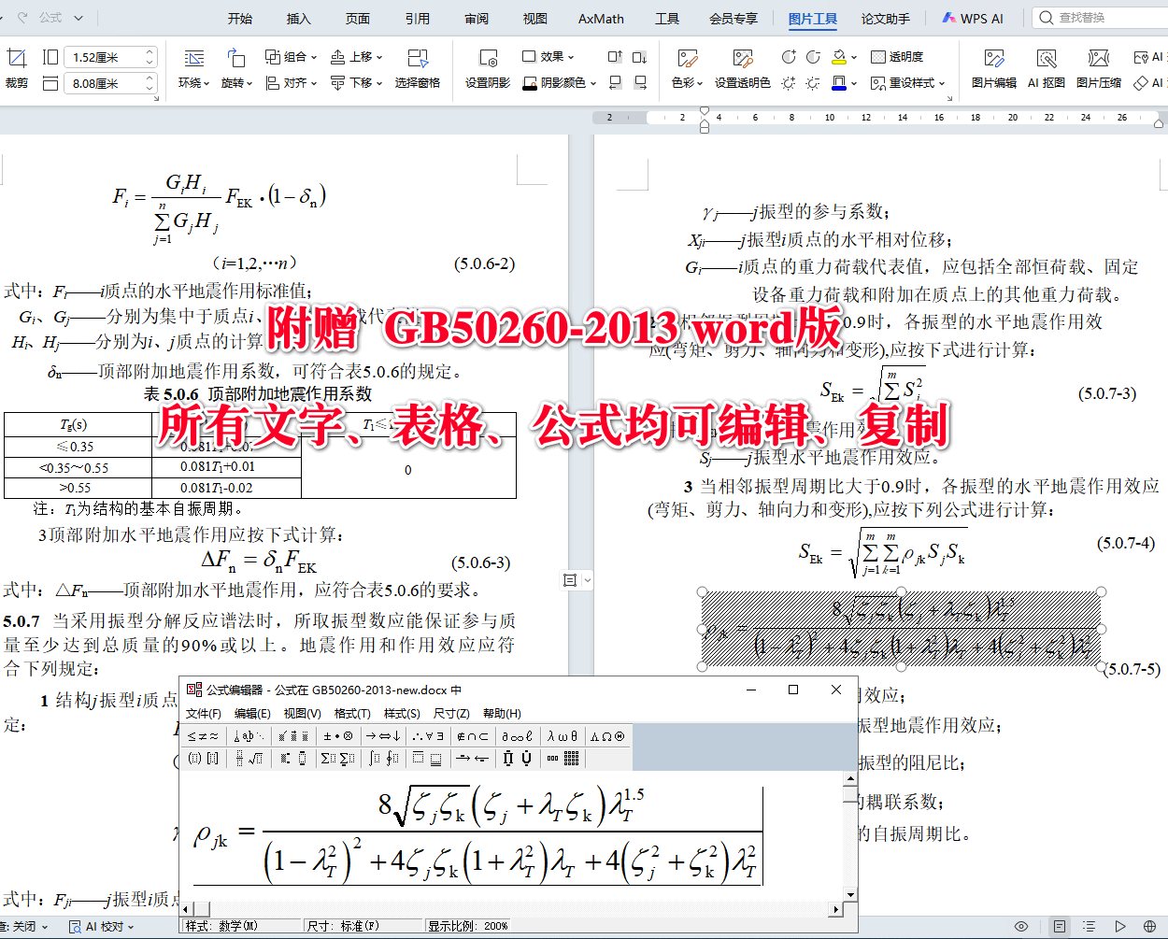Open 文件(F) menu in equation editor
1168x939 pixels.
pos(204,713)
